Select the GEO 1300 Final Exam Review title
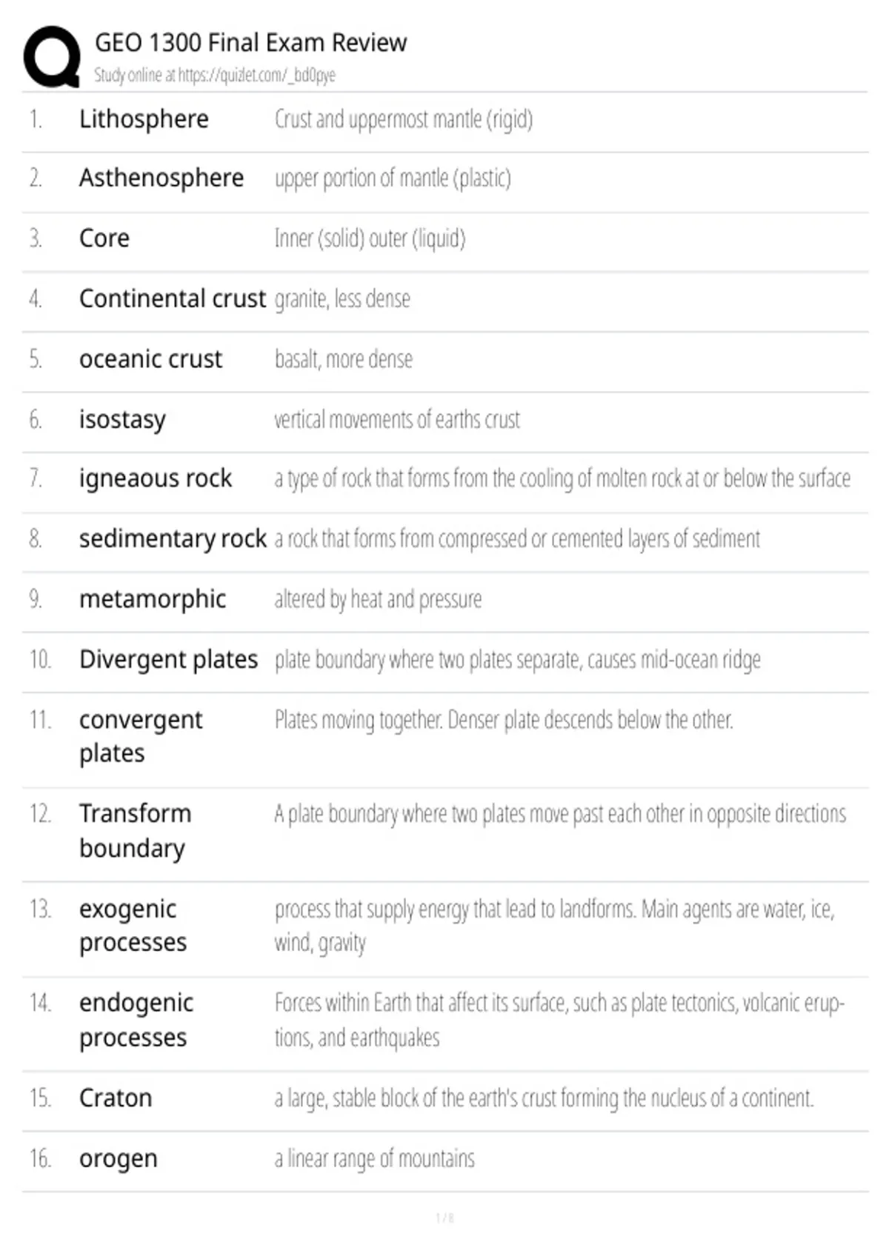This screenshot has height=1259, width=889. coord(250,43)
